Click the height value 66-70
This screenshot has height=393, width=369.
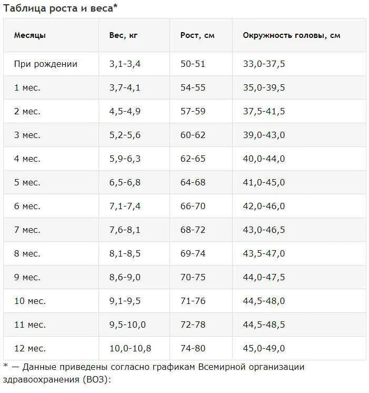click(x=193, y=206)
